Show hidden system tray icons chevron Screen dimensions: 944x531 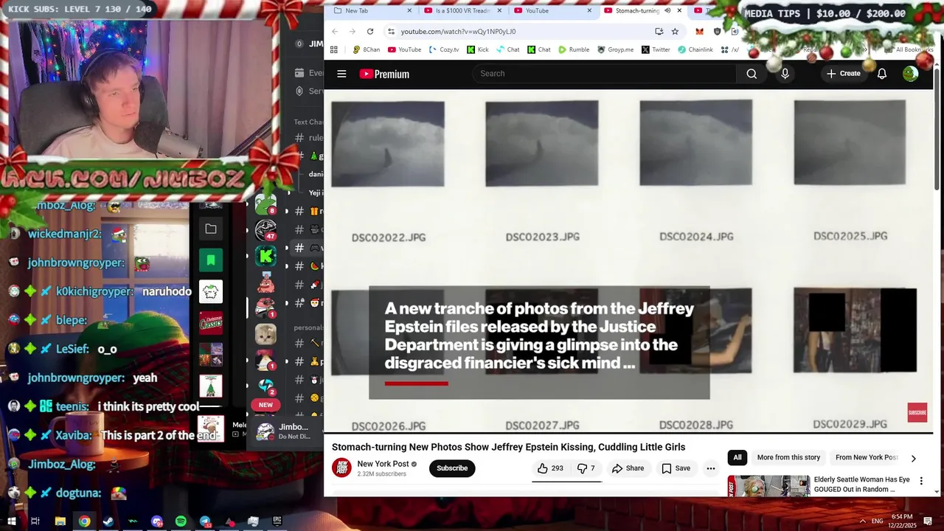pos(862,521)
